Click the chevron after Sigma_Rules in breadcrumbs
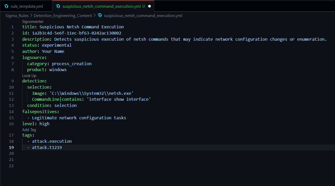335x186 pixels. pyautogui.click(x=31, y=16)
